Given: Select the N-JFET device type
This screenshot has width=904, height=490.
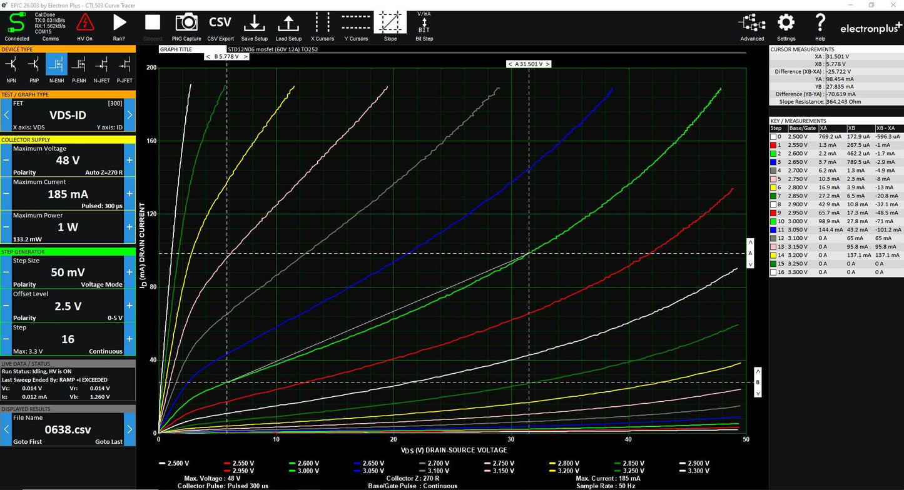Looking at the screenshot, I should point(101,65).
